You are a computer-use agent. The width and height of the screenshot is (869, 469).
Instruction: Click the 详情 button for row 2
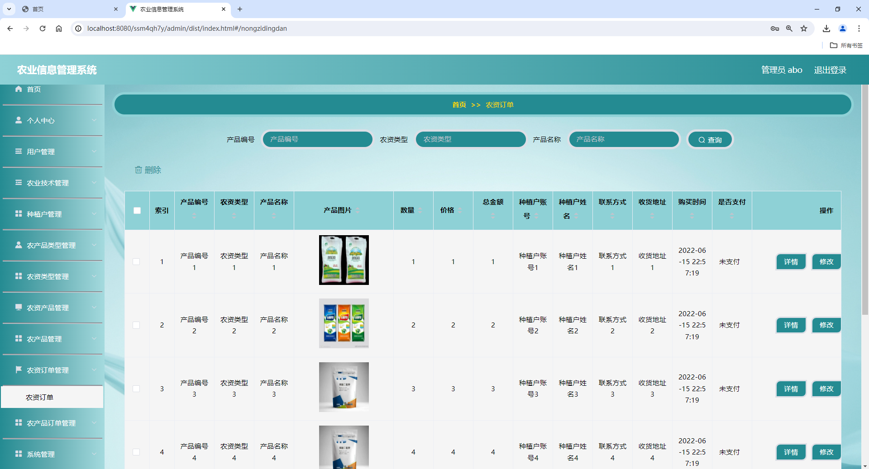791,325
